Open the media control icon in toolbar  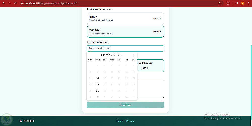[x=237, y=3]
